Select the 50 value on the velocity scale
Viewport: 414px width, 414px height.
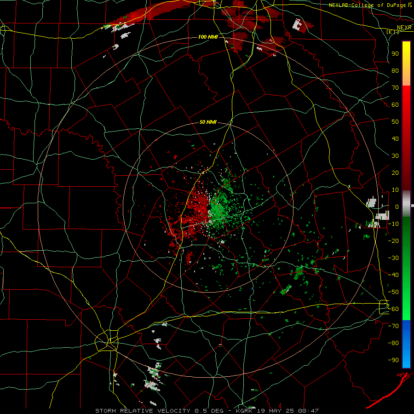(x=395, y=122)
